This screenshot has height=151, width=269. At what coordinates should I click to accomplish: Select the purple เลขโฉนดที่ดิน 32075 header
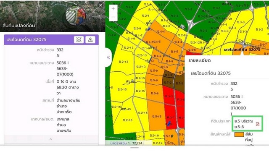point(51,40)
